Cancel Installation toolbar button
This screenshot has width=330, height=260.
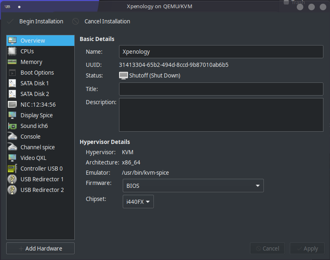click(101, 21)
